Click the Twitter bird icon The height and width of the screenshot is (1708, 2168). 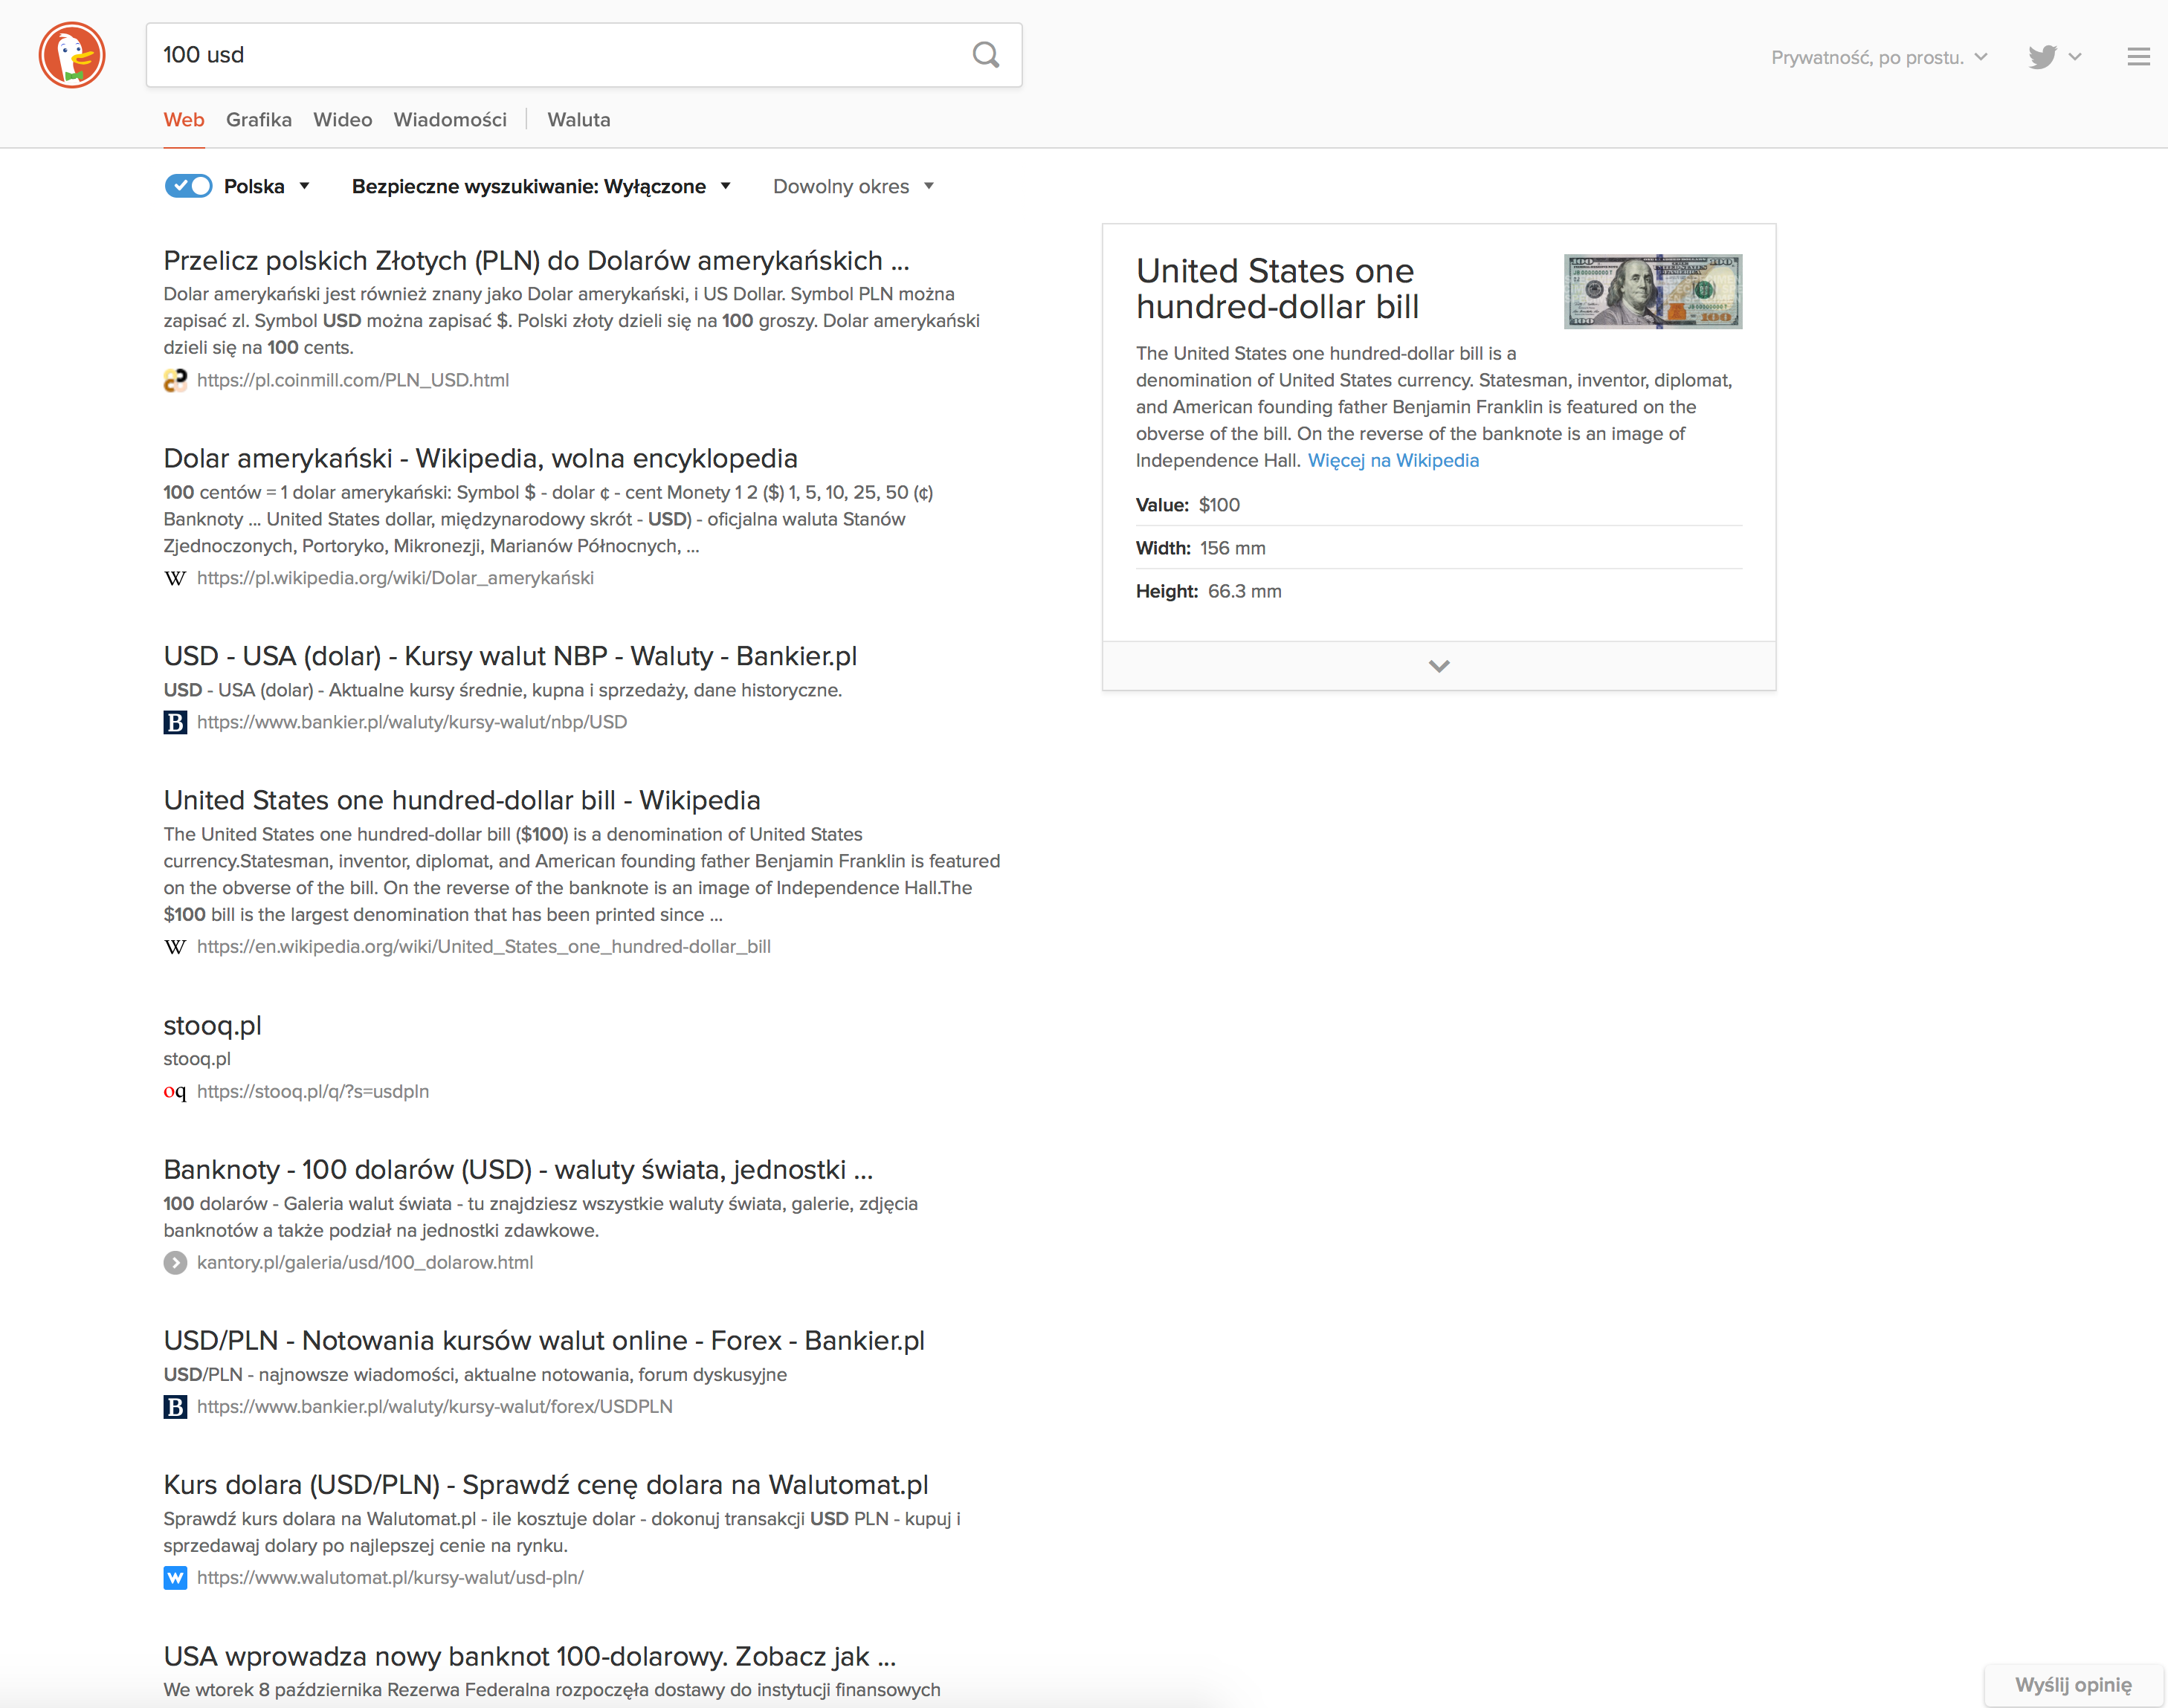pyautogui.click(x=2042, y=57)
